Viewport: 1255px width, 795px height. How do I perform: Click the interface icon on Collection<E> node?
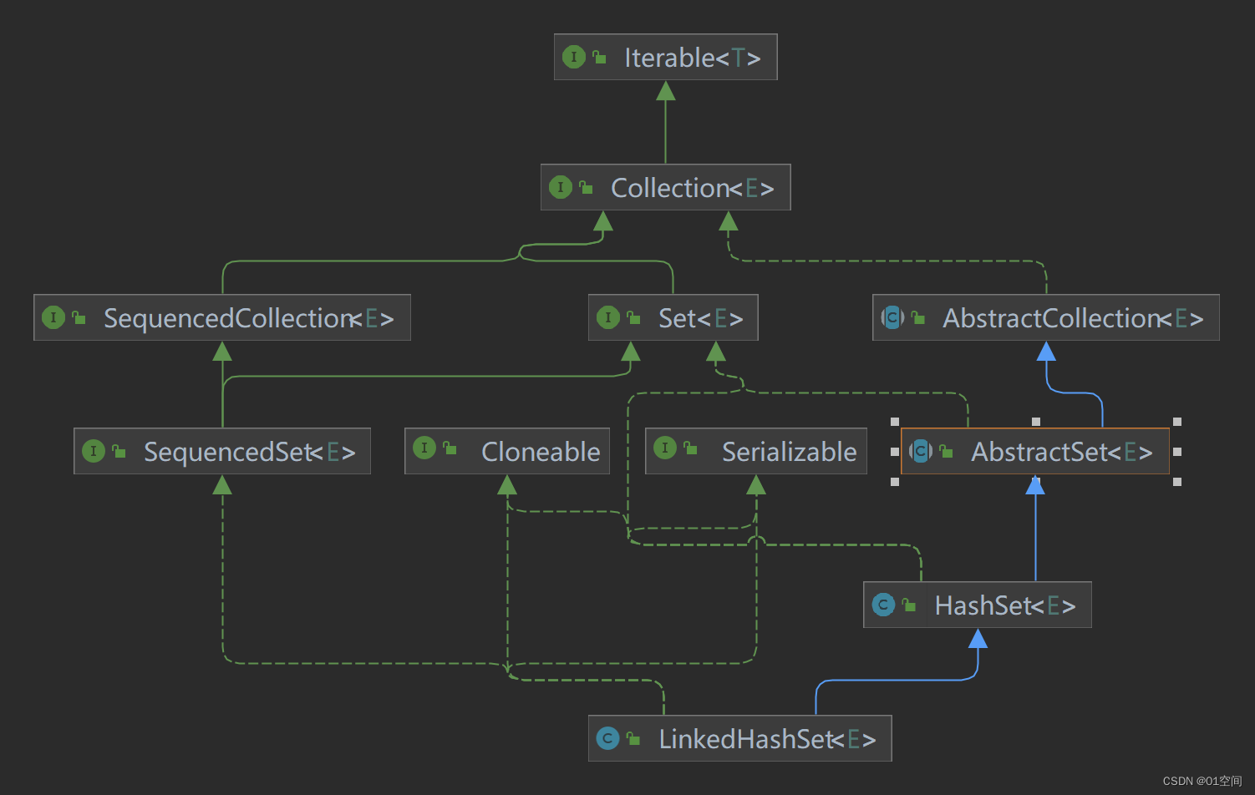(561, 187)
